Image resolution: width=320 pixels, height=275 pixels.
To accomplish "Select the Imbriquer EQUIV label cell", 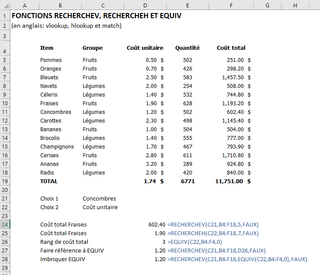I will 63,259.
